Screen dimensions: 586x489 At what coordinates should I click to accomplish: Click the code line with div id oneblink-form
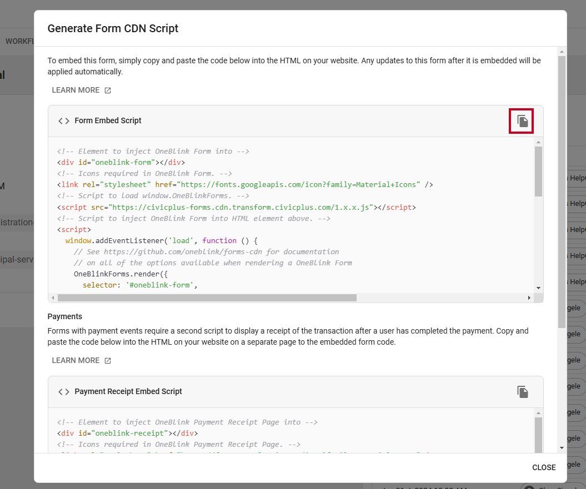point(121,163)
